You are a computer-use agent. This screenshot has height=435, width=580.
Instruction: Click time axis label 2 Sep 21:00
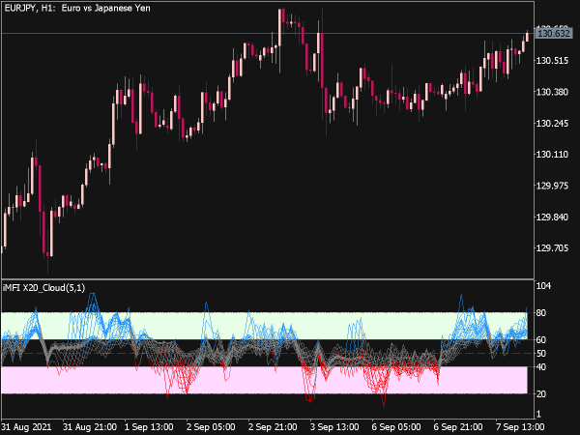click(x=273, y=427)
